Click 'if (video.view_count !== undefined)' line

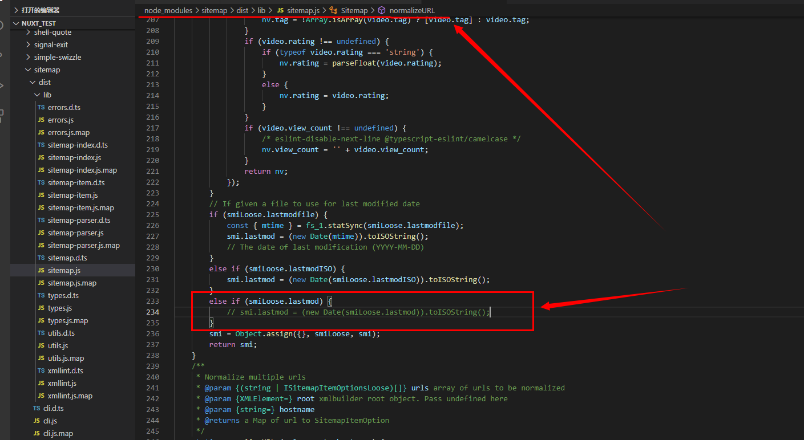pyautogui.click(x=325, y=128)
